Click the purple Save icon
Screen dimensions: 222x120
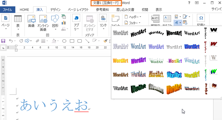(x=3, y=41)
